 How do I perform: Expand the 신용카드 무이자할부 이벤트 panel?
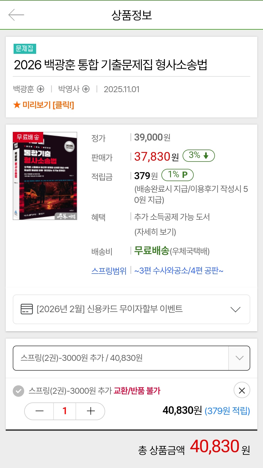[131, 309]
